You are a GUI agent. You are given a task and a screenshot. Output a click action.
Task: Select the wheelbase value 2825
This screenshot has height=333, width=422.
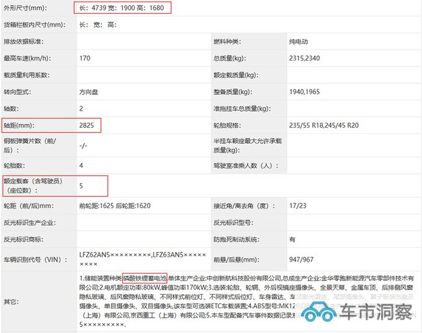tap(86, 125)
